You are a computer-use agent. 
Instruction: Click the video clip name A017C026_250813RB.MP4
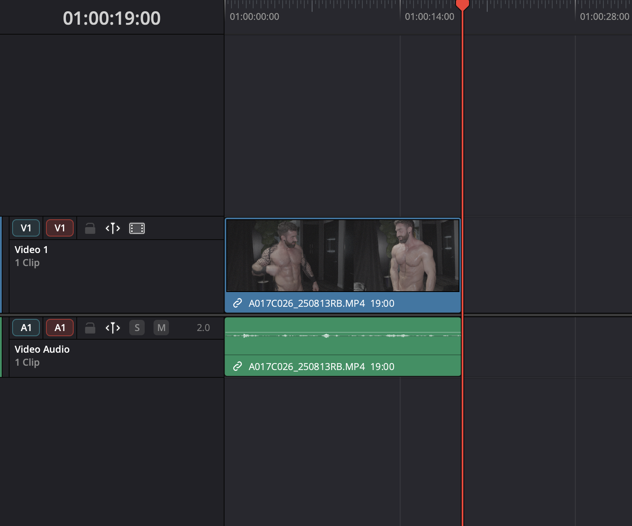click(x=307, y=303)
